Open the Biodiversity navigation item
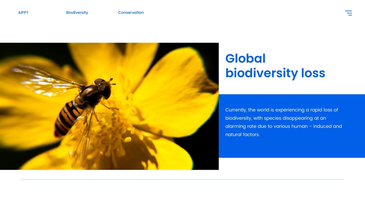Screen dimensions: 365x205 [77, 12]
